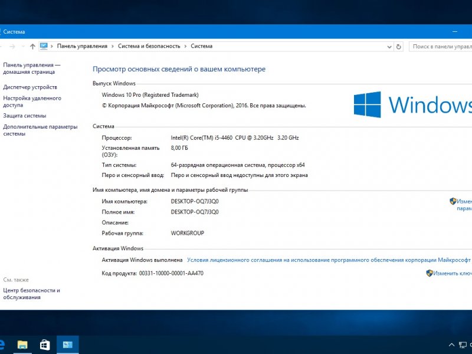The height and width of the screenshot is (354, 472).
Task: Open Центр безопасности и обслуживания
Action: pyautogui.click(x=32, y=294)
